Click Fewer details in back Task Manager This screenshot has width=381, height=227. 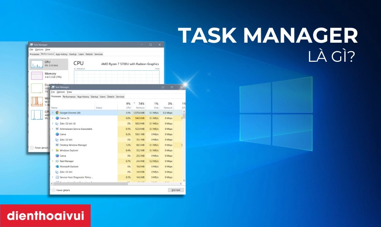click(39, 148)
